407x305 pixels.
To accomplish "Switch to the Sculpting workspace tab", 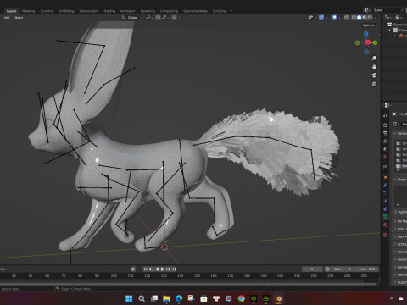I will 47,11.
